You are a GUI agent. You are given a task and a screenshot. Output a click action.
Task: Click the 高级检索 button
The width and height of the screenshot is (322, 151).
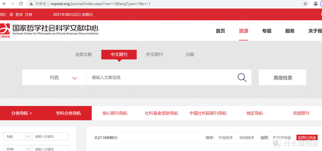[x=282, y=78]
